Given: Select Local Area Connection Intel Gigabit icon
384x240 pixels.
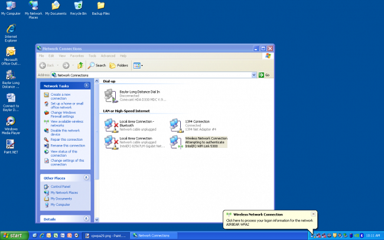Looking at the screenshot, I should tap(135, 142).
